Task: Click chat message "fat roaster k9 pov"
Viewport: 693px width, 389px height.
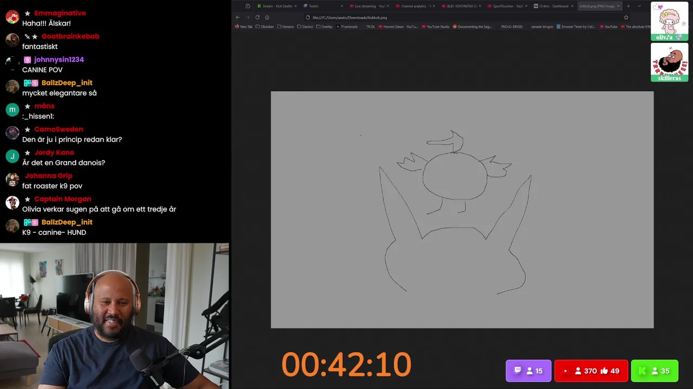Action: pyautogui.click(x=52, y=186)
